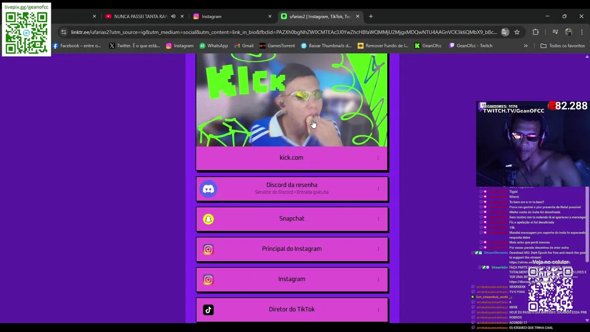Open the Facebook bookmark
Image resolution: width=590 pixels, height=332 pixels.
coord(77,46)
